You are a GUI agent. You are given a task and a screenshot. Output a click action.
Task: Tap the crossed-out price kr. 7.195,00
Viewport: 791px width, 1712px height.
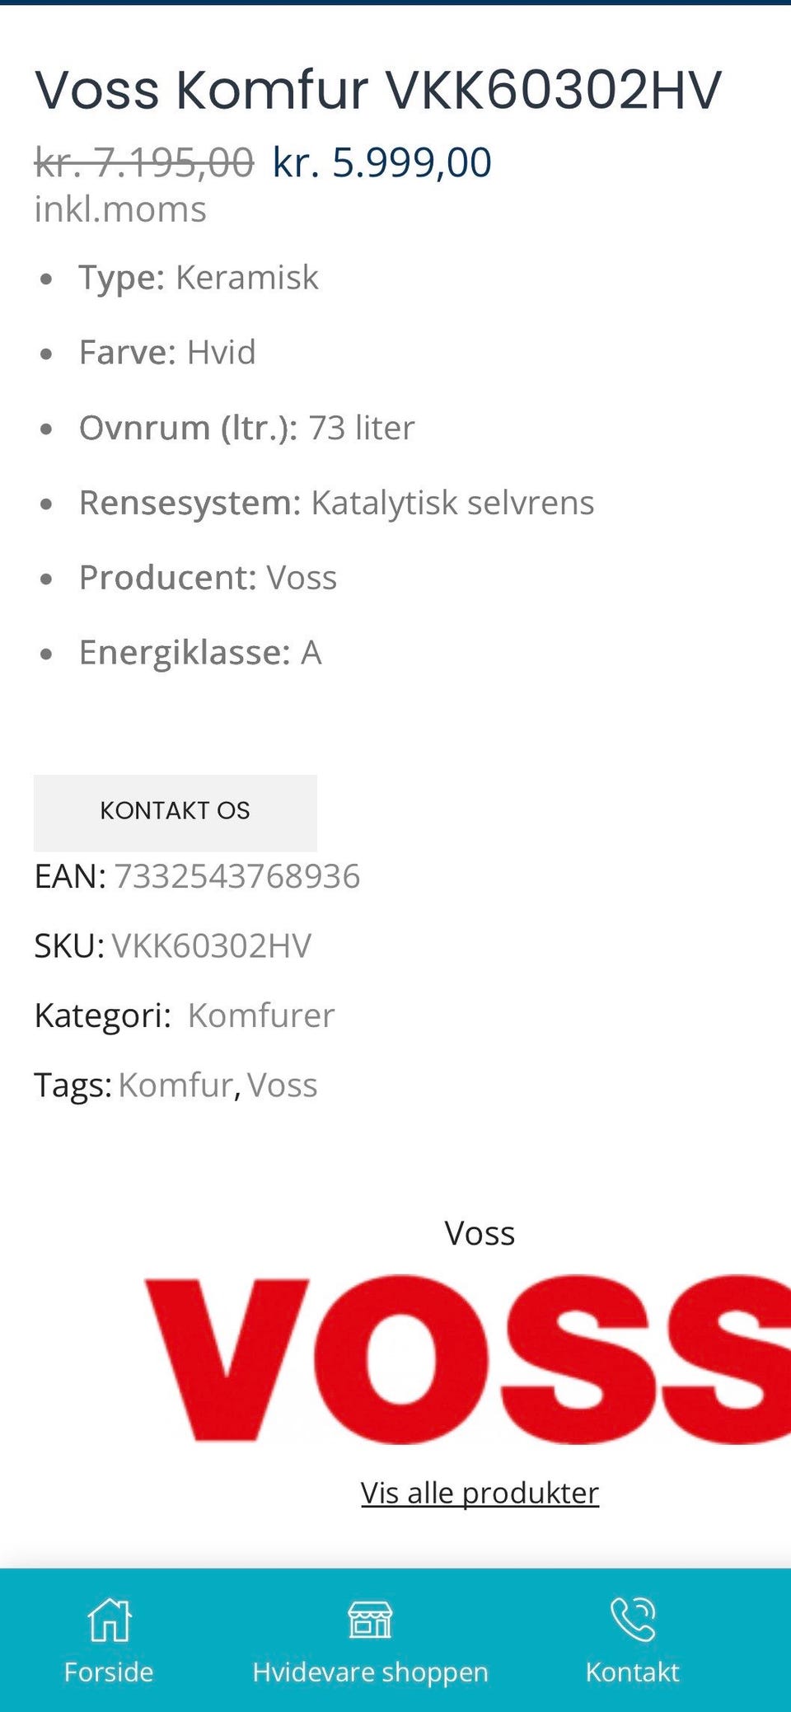[x=144, y=162]
